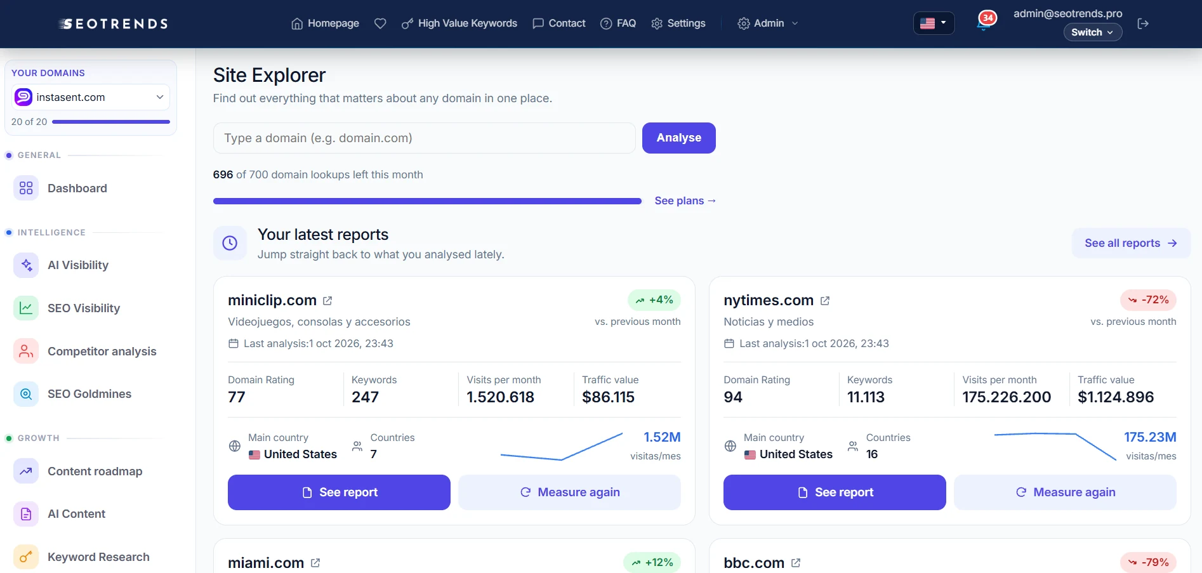Image resolution: width=1202 pixels, height=573 pixels.
Task: Open nytimes.com external link icon
Action: click(825, 301)
